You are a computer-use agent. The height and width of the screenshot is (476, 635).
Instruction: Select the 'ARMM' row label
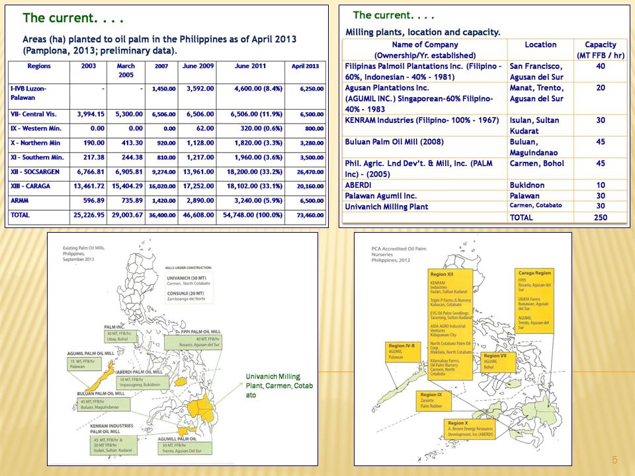click(19, 200)
